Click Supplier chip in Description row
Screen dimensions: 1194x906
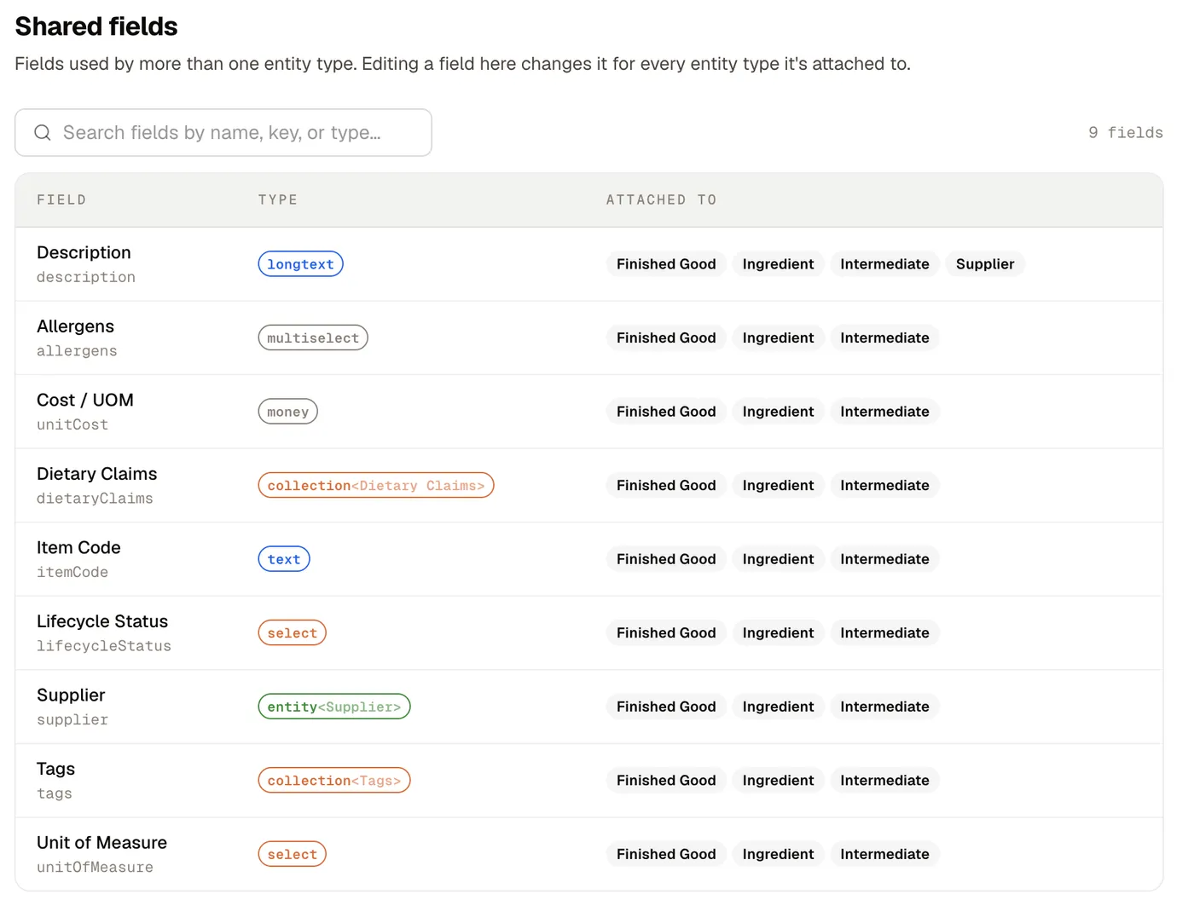click(x=985, y=264)
